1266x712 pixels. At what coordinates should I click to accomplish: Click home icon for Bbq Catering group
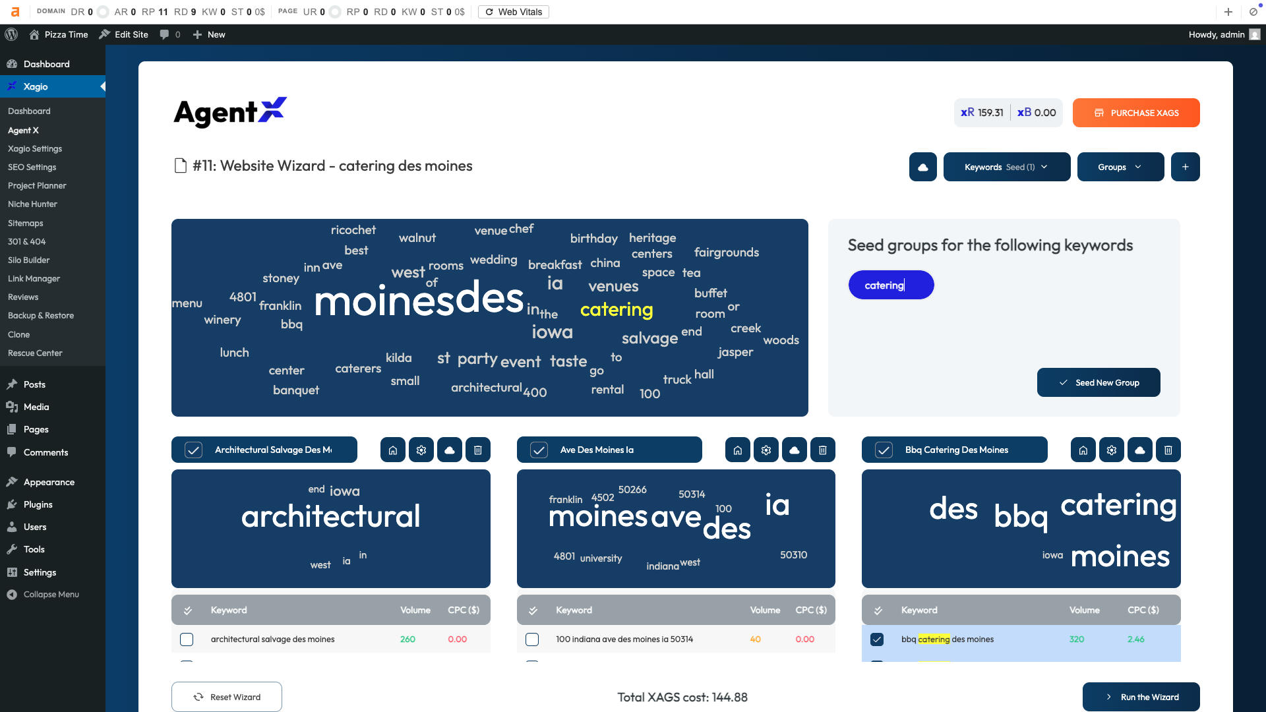point(1083,450)
